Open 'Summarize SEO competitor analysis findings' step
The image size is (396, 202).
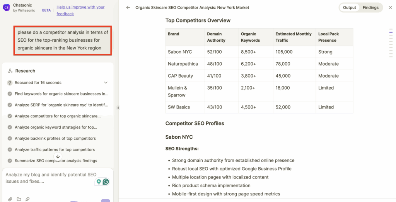click(x=56, y=161)
